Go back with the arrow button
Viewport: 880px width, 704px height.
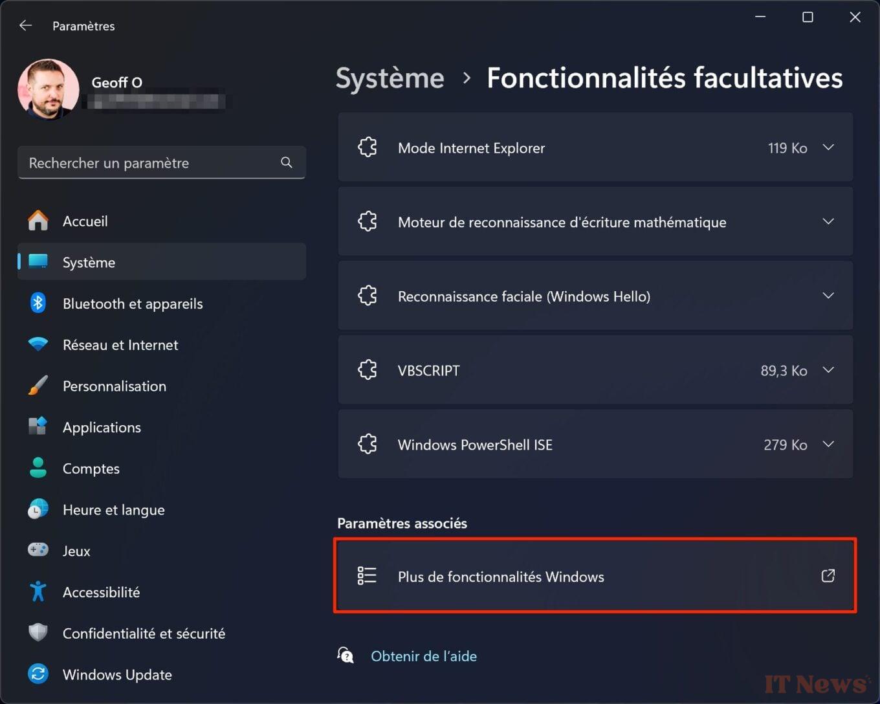pos(25,25)
